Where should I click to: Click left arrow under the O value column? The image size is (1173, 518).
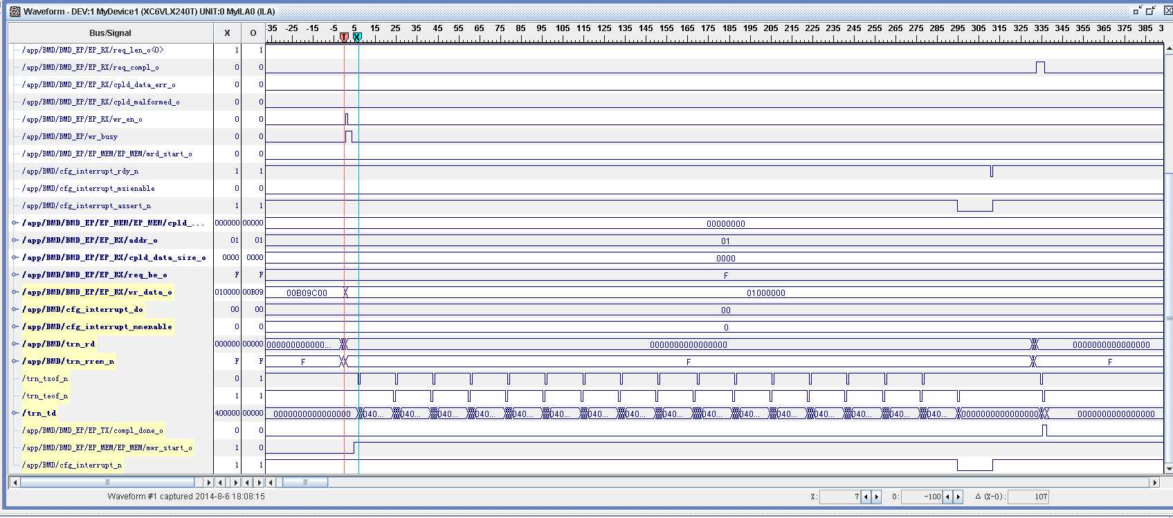click(x=247, y=482)
